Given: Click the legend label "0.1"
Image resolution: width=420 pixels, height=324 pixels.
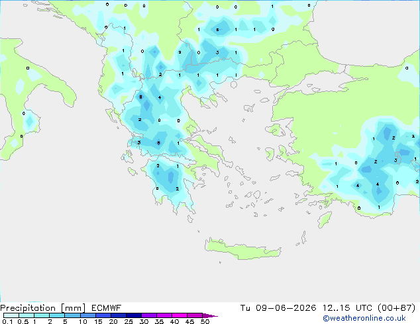Looking at the screenshot, I should coord(7,321).
